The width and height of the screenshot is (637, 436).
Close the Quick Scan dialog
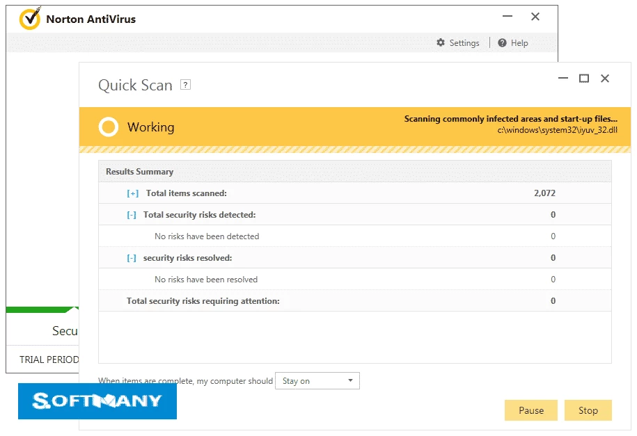coord(605,79)
